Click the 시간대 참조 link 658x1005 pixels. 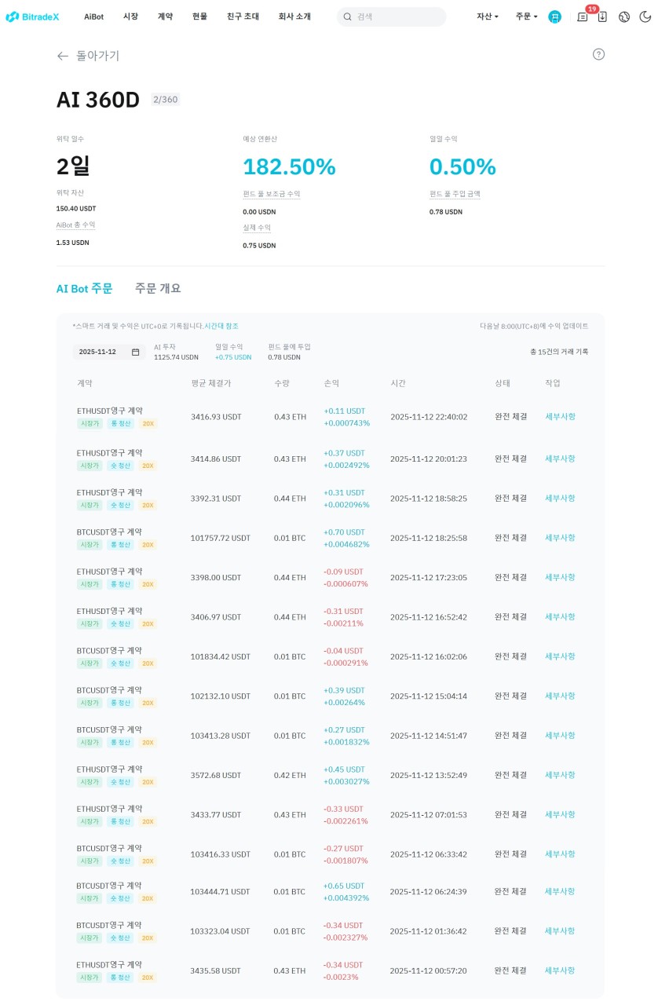pos(221,326)
